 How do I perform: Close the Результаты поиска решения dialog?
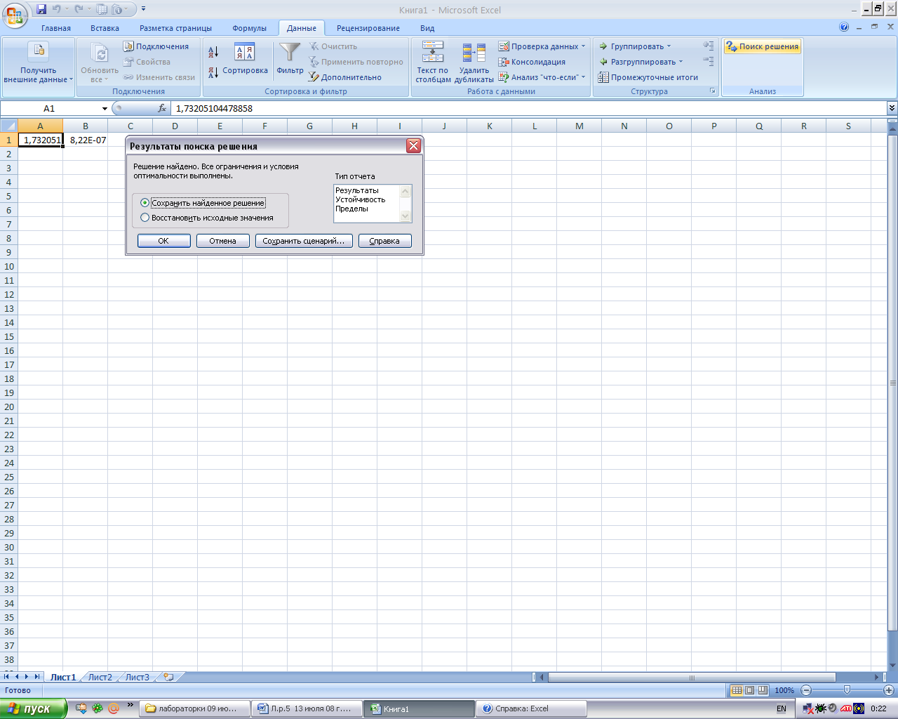413,146
